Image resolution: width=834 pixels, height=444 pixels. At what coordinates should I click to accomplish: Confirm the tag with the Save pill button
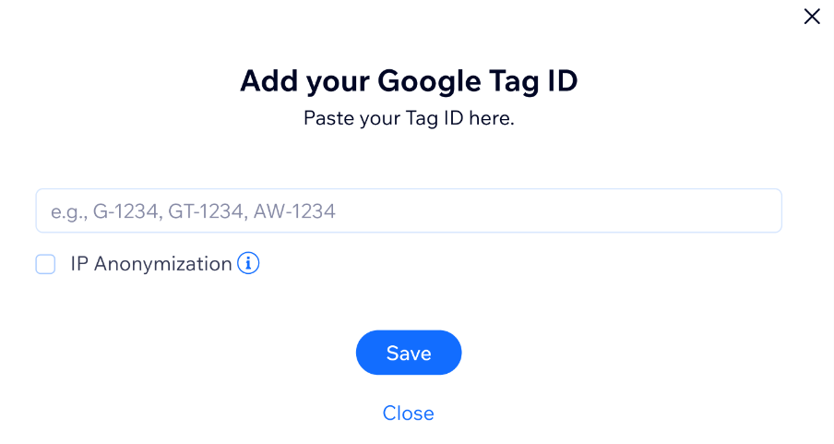click(409, 353)
